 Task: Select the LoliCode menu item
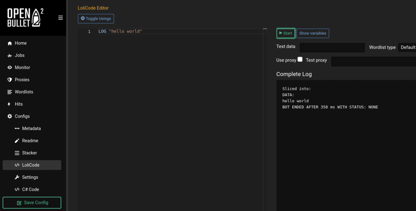(x=32, y=165)
